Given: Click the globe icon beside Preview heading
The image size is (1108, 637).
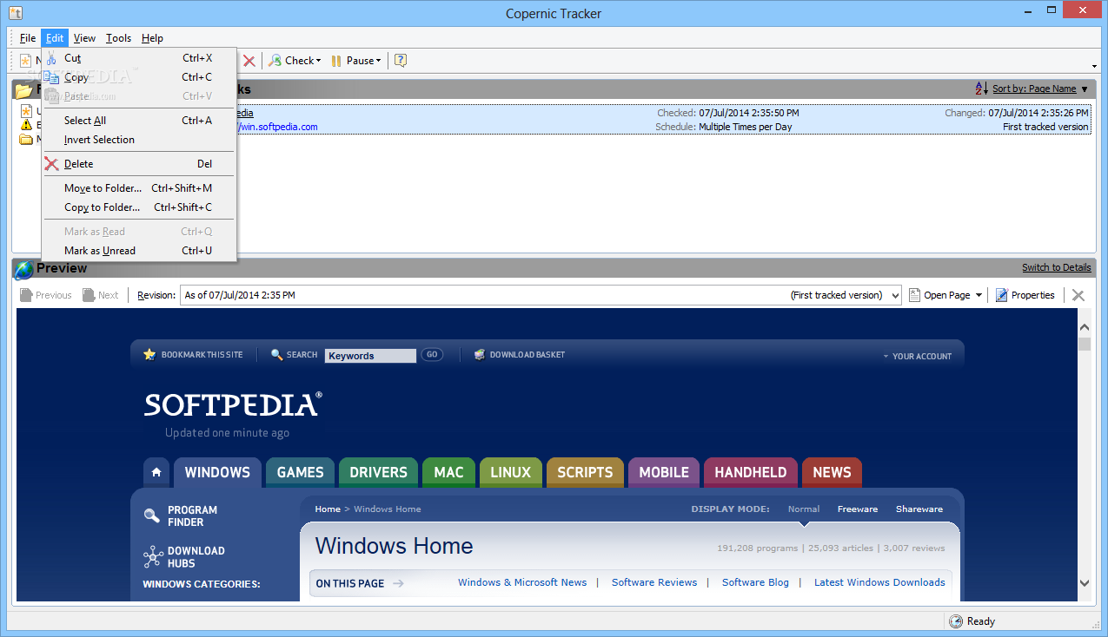Looking at the screenshot, I should tap(24, 269).
